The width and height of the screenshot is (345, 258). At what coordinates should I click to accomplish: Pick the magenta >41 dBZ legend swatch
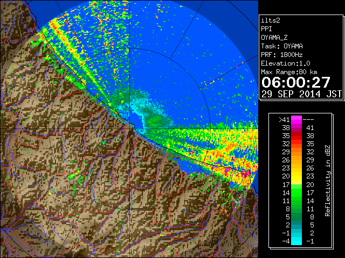(x=296, y=120)
